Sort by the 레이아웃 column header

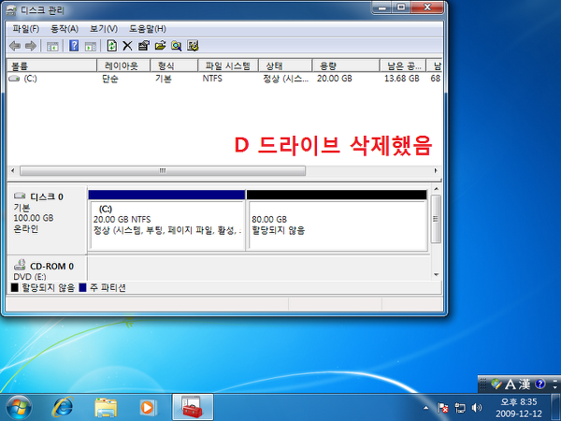123,65
